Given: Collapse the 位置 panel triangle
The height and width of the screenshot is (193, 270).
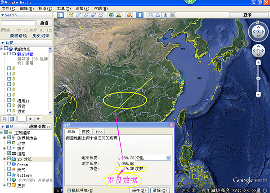Looking at the screenshot, I should tap(3, 43).
